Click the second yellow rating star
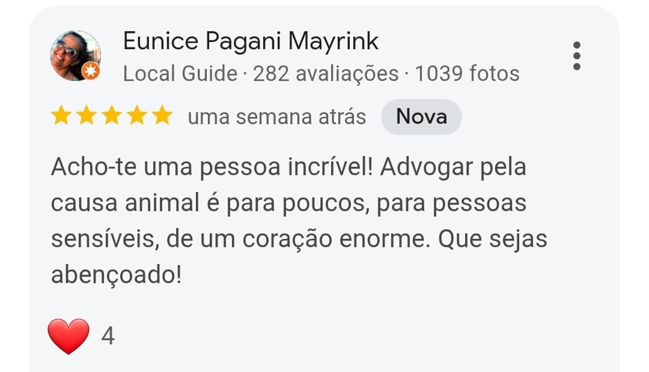This screenshot has width=649, height=372. click(87, 115)
